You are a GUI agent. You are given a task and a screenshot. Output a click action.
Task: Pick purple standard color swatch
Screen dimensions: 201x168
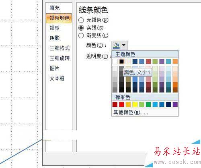tap(175, 104)
